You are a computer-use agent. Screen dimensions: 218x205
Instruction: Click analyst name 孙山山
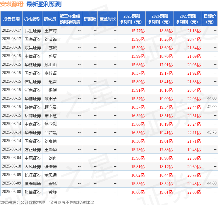pyautogui.click(x=51, y=65)
